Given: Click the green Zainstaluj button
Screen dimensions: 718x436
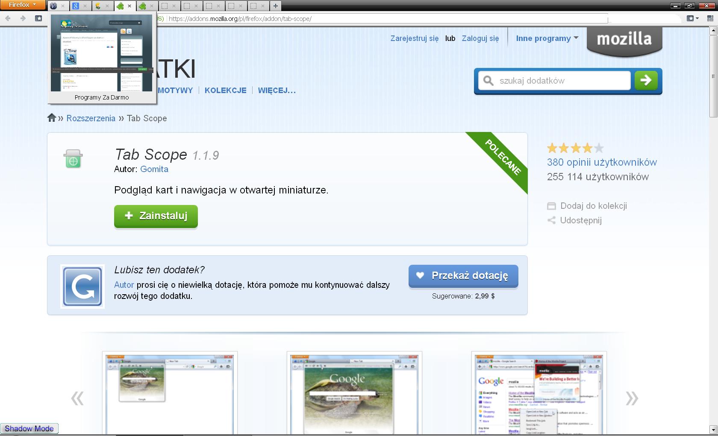Looking at the screenshot, I should point(156,216).
